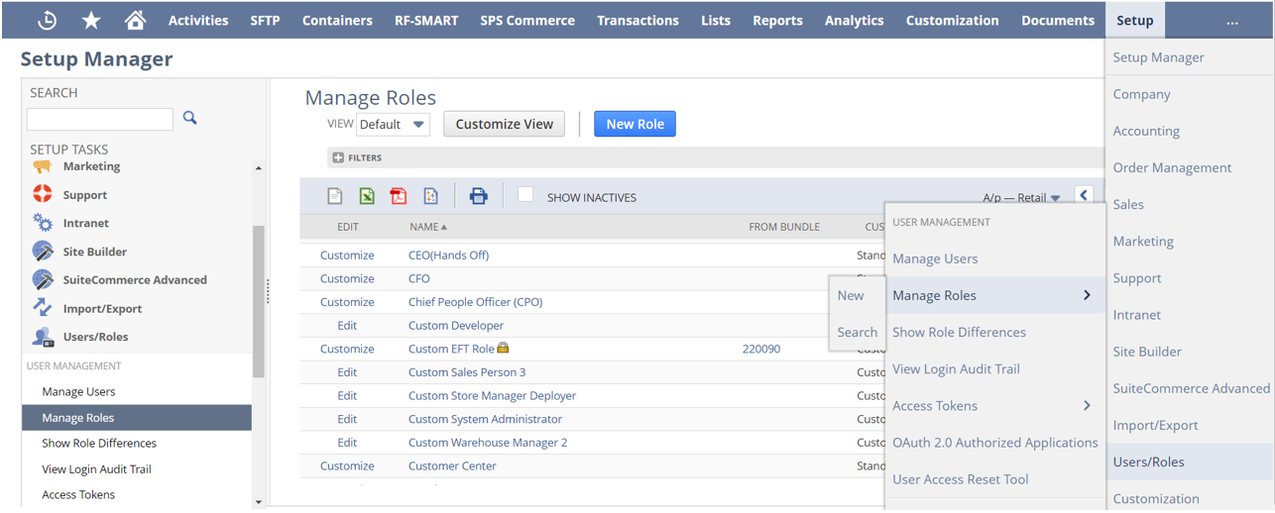This screenshot has height=513, width=1275.
Task: Go to Home via house icon
Action: [x=135, y=20]
